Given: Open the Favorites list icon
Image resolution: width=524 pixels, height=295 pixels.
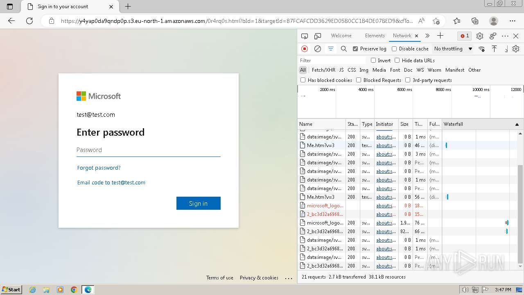Looking at the screenshot, I should pos(457,21).
